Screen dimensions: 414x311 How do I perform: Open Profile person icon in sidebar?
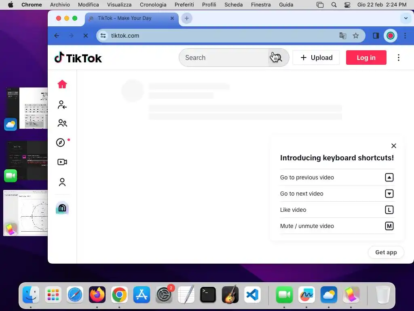62,182
